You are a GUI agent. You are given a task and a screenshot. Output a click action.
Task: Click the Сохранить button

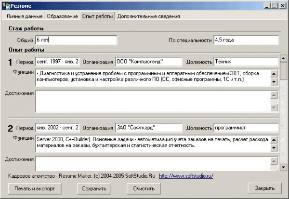click(94, 188)
